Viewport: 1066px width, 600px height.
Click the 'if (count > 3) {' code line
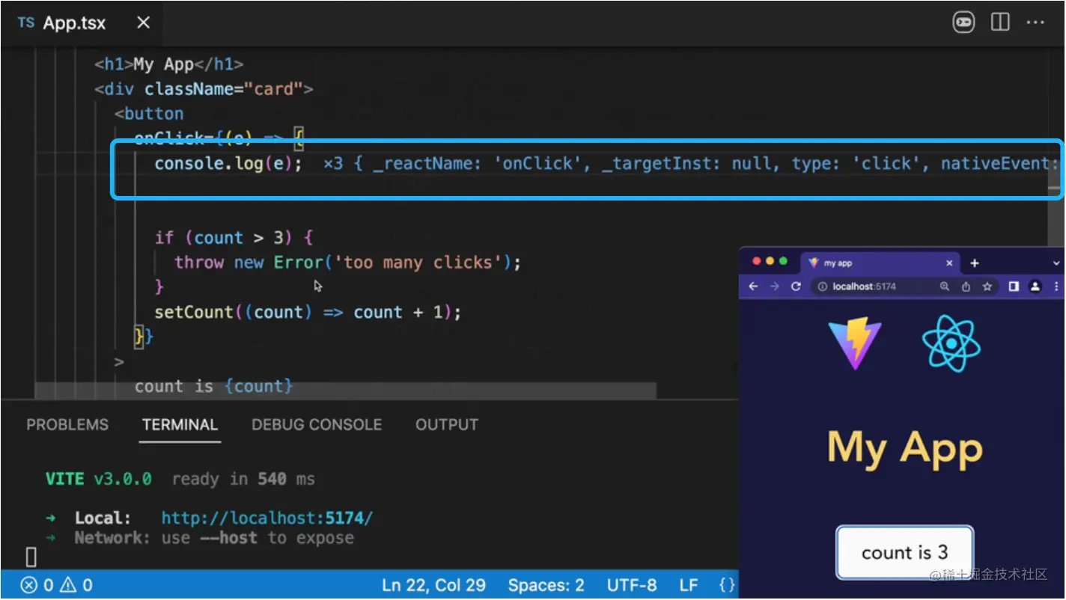234,238
